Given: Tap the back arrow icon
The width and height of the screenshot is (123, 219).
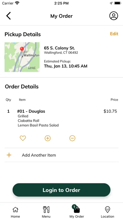Looking at the screenshot, I should (8, 16).
